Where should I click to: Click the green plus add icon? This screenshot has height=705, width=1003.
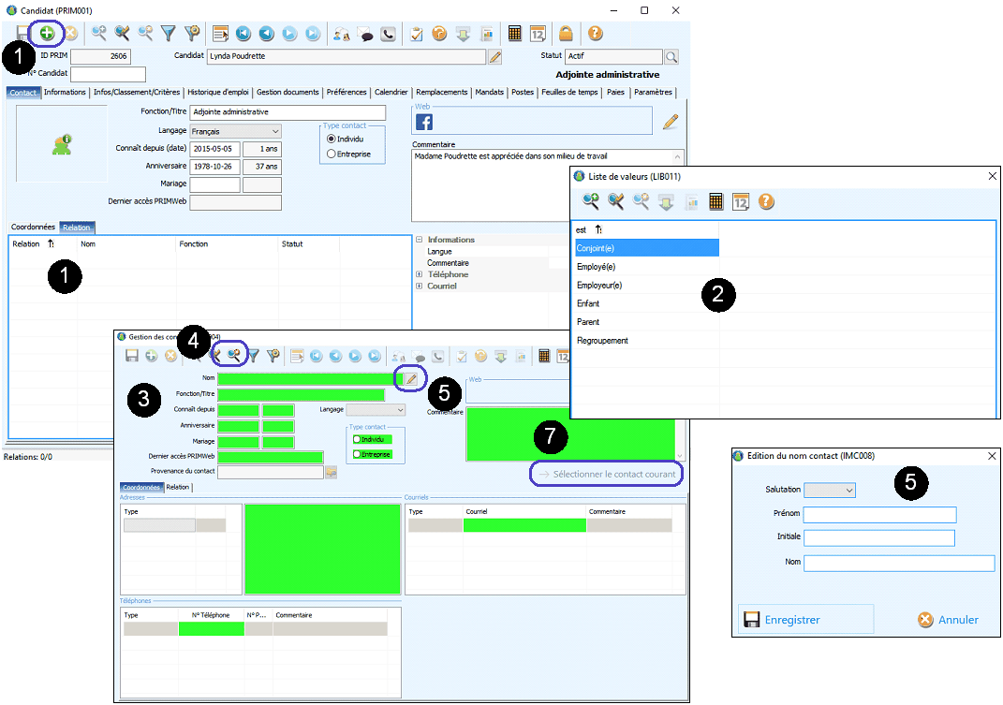click(x=47, y=33)
